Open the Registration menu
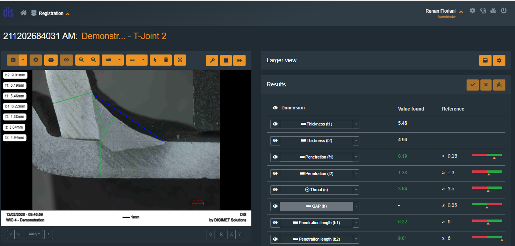515x246 pixels. click(x=51, y=13)
